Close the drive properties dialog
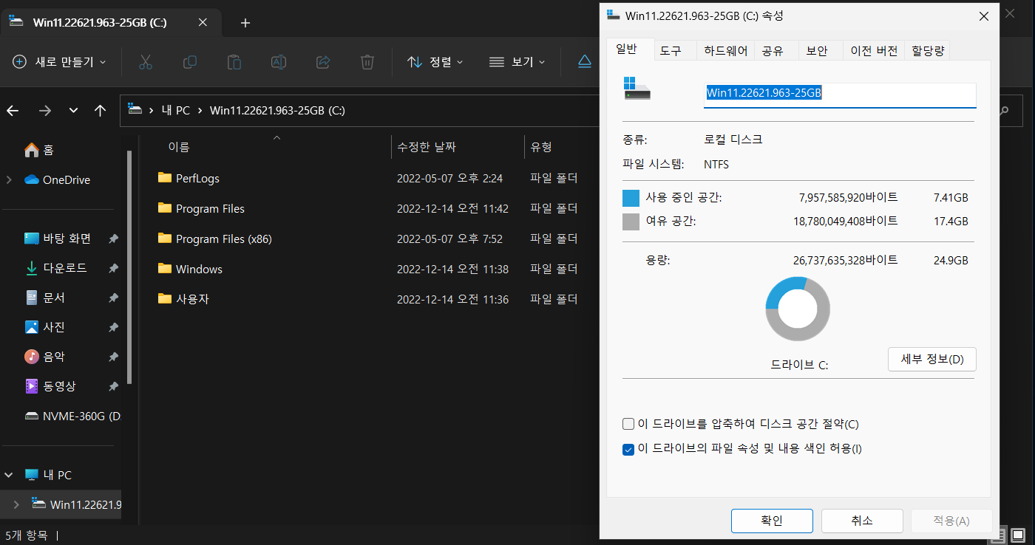Screen dimensions: 1035x545 coord(983,16)
